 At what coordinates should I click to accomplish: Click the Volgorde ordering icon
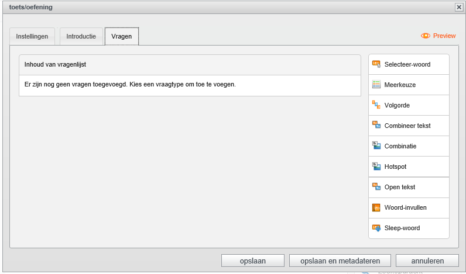(376, 105)
